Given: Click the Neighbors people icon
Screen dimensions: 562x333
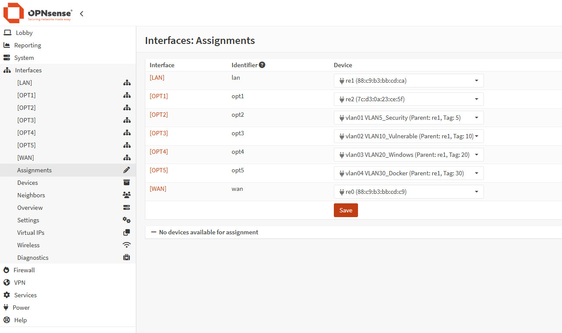Looking at the screenshot, I should click(x=126, y=195).
